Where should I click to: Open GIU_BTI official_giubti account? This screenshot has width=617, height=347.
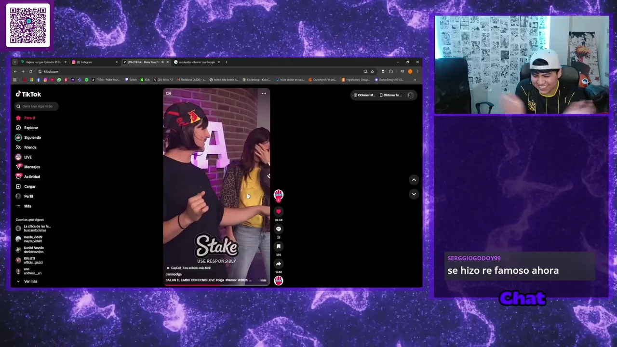point(29,260)
